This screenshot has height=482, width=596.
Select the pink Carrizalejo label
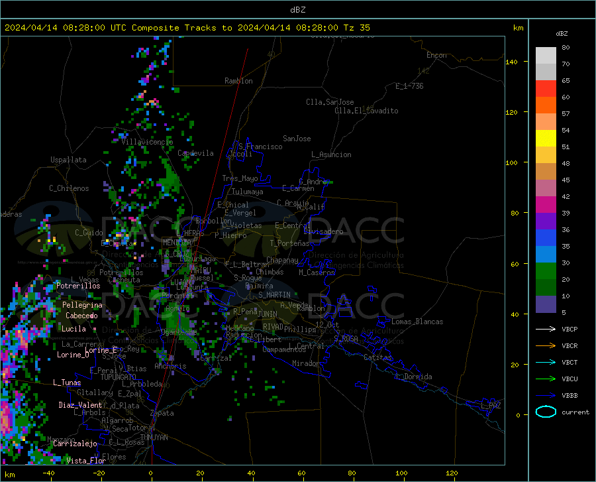[x=75, y=444]
